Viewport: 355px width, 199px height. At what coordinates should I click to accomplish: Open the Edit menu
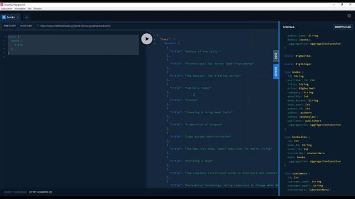coord(29,9)
